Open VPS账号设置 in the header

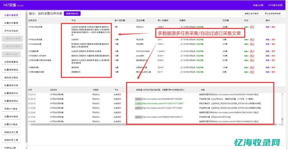[275, 5]
